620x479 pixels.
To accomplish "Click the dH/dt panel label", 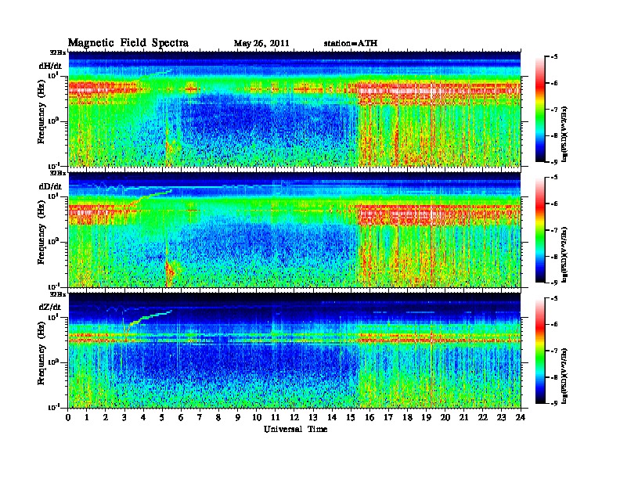I will tap(50, 66).
